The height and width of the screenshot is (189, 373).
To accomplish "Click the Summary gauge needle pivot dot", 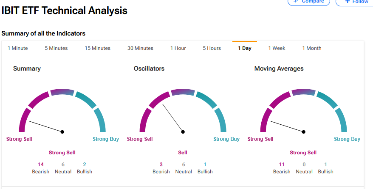I will pos(62,132).
